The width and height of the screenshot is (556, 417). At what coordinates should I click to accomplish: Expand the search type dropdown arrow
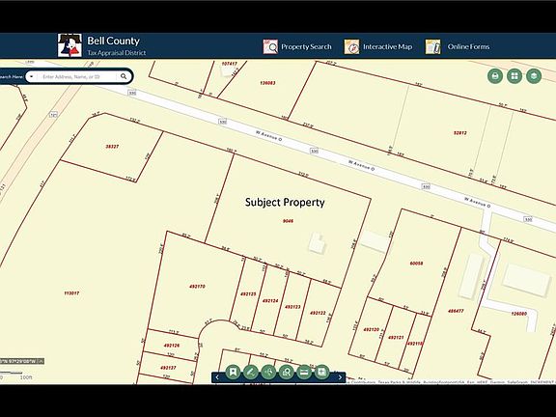[32, 76]
